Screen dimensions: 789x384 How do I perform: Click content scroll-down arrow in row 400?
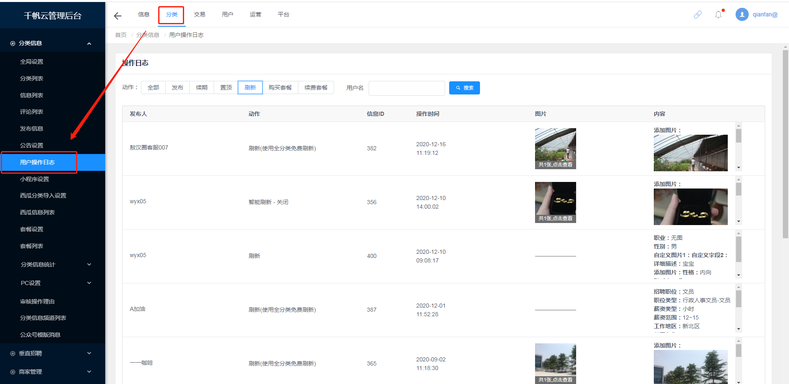[x=738, y=275]
